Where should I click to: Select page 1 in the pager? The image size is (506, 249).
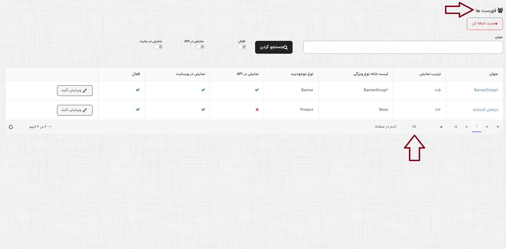click(x=477, y=126)
